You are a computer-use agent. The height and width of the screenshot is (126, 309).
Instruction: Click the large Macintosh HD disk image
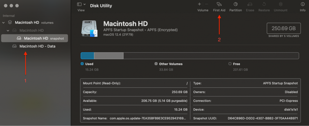(90, 29)
